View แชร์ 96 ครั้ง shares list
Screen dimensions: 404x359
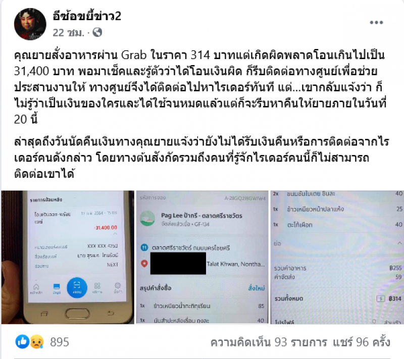tap(362, 342)
